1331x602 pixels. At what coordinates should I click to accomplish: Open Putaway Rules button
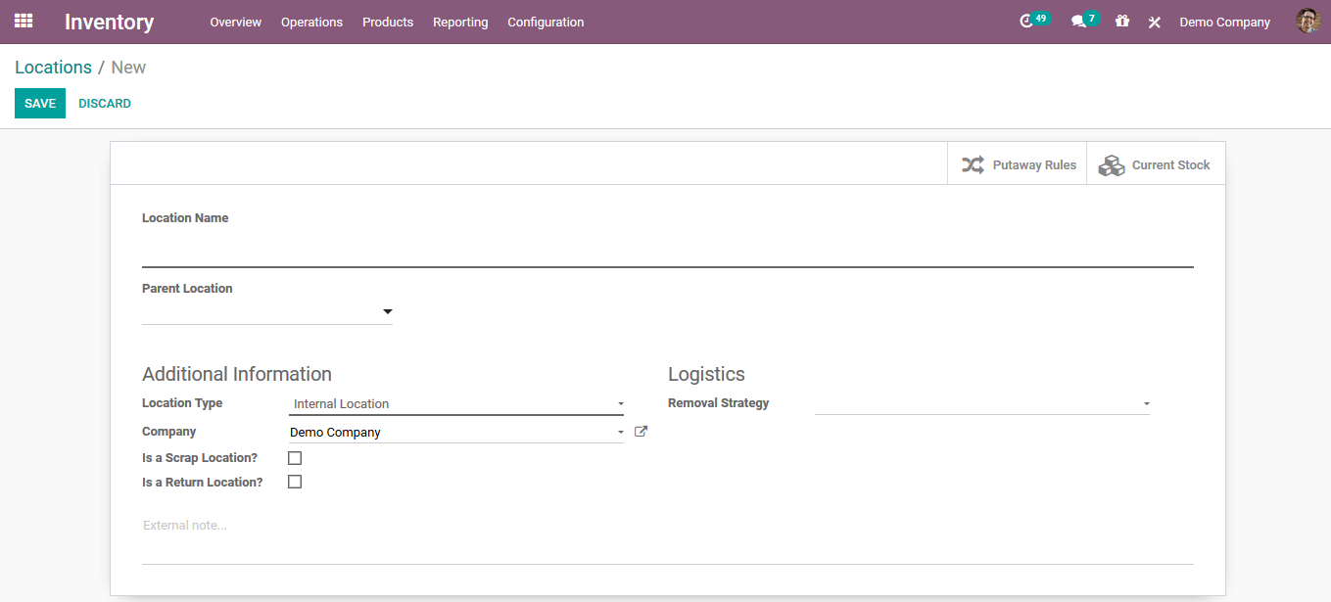pos(1017,163)
